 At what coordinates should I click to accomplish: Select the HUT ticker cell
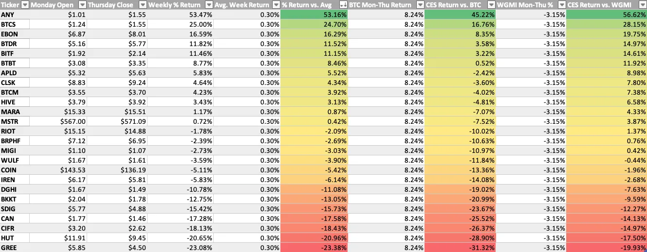pyautogui.click(x=15, y=237)
